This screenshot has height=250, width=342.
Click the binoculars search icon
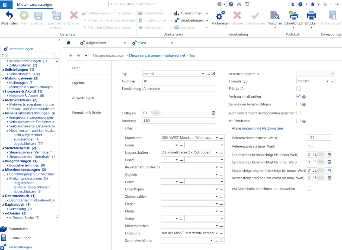(239, 4)
